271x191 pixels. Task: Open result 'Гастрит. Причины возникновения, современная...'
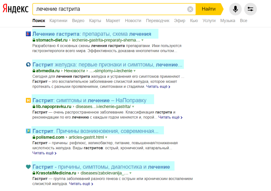coord(95,131)
